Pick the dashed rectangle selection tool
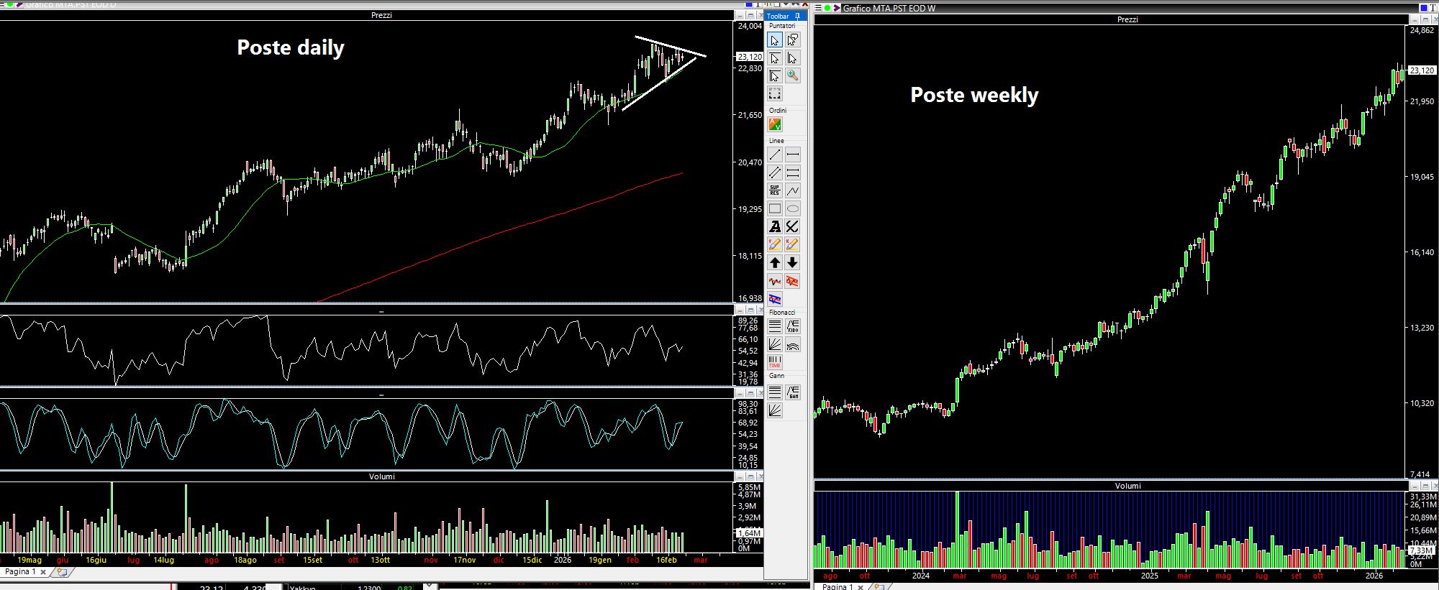 click(x=774, y=93)
